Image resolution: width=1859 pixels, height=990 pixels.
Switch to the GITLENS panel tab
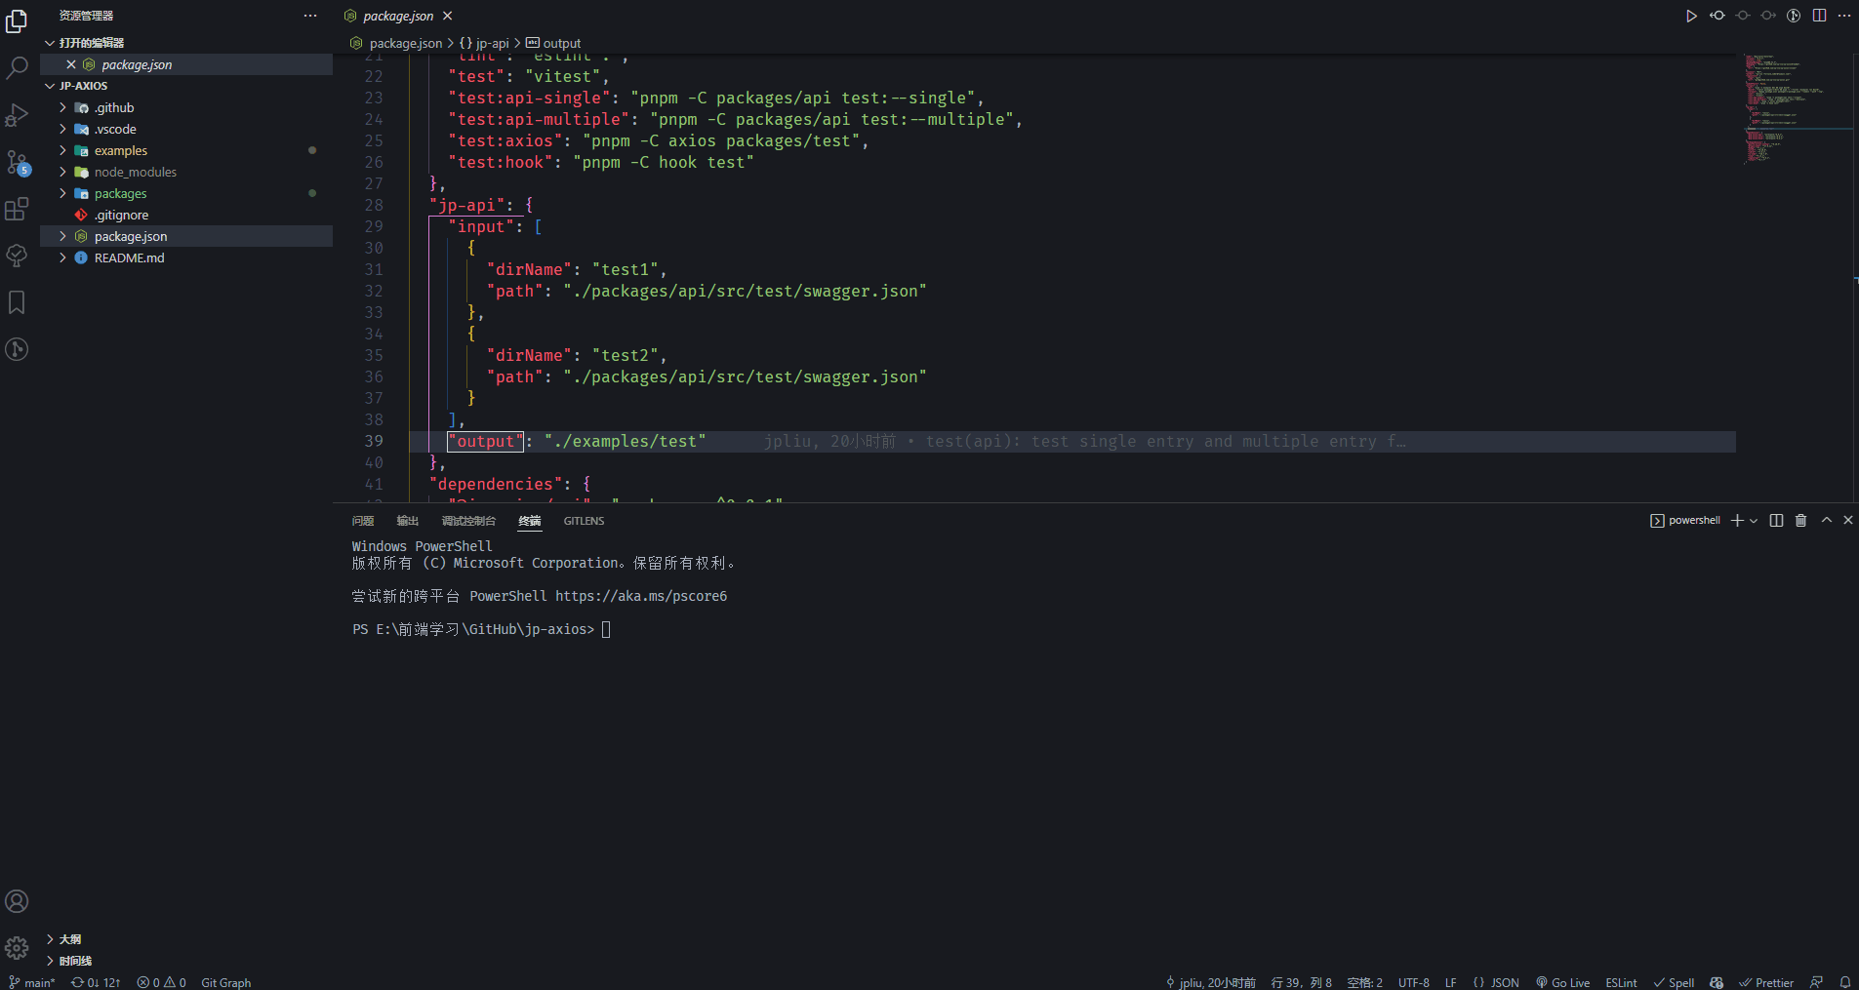583,521
